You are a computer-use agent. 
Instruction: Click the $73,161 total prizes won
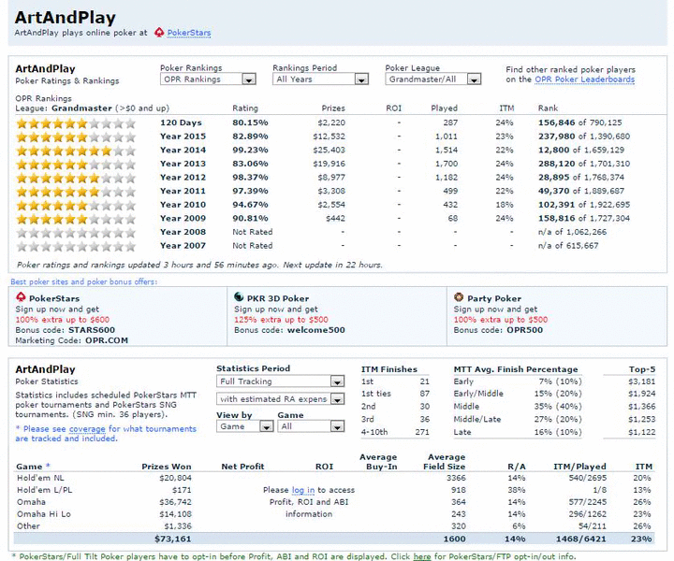click(x=173, y=539)
